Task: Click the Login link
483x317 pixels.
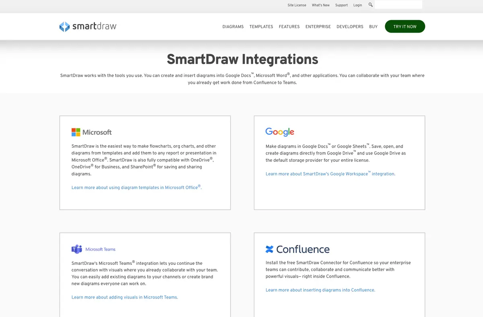Action: [357, 5]
